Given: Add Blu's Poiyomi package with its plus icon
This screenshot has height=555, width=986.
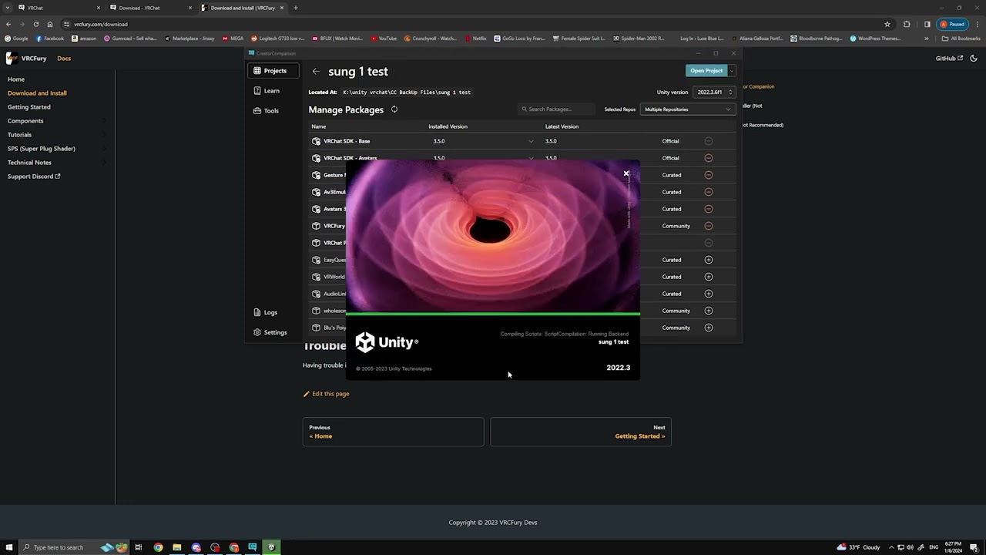Looking at the screenshot, I should 709,328.
